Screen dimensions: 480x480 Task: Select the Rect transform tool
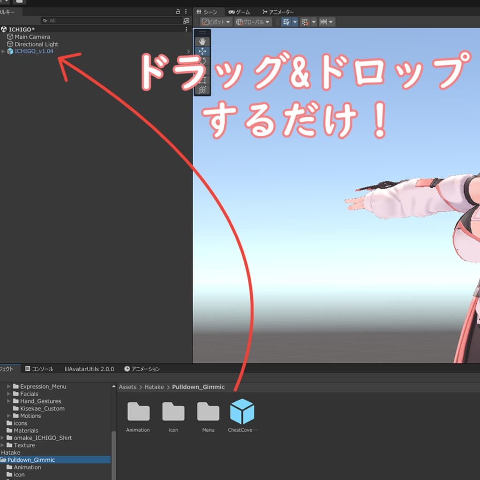pos(202,80)
